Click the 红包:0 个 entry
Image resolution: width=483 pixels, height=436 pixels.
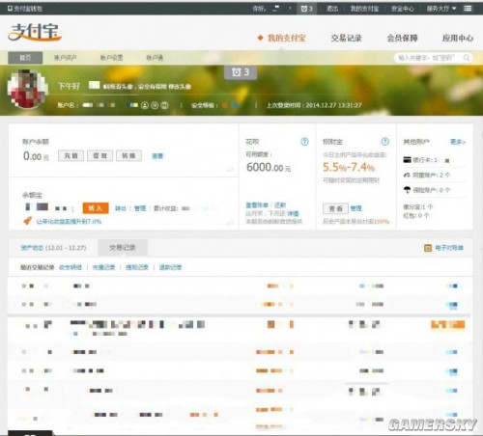pos(416,215)
